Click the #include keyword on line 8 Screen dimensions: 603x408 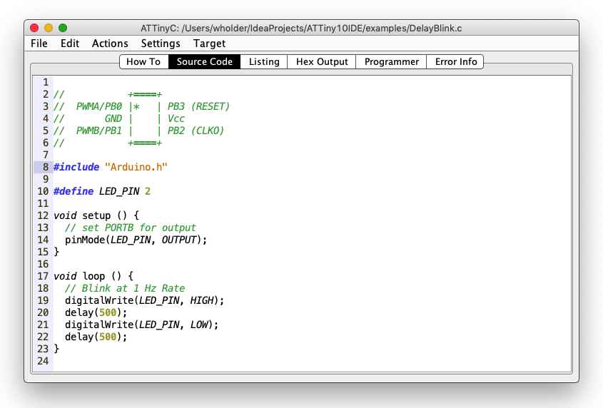[76, 168]
